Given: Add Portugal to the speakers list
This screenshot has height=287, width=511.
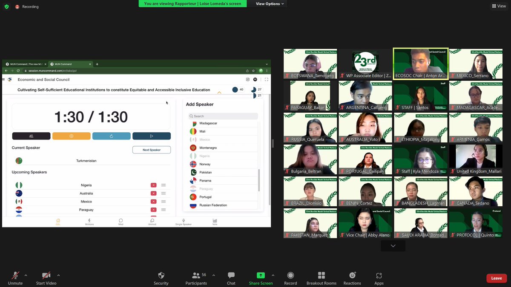Looking at the screenshot, I should (x=223, y=197).
